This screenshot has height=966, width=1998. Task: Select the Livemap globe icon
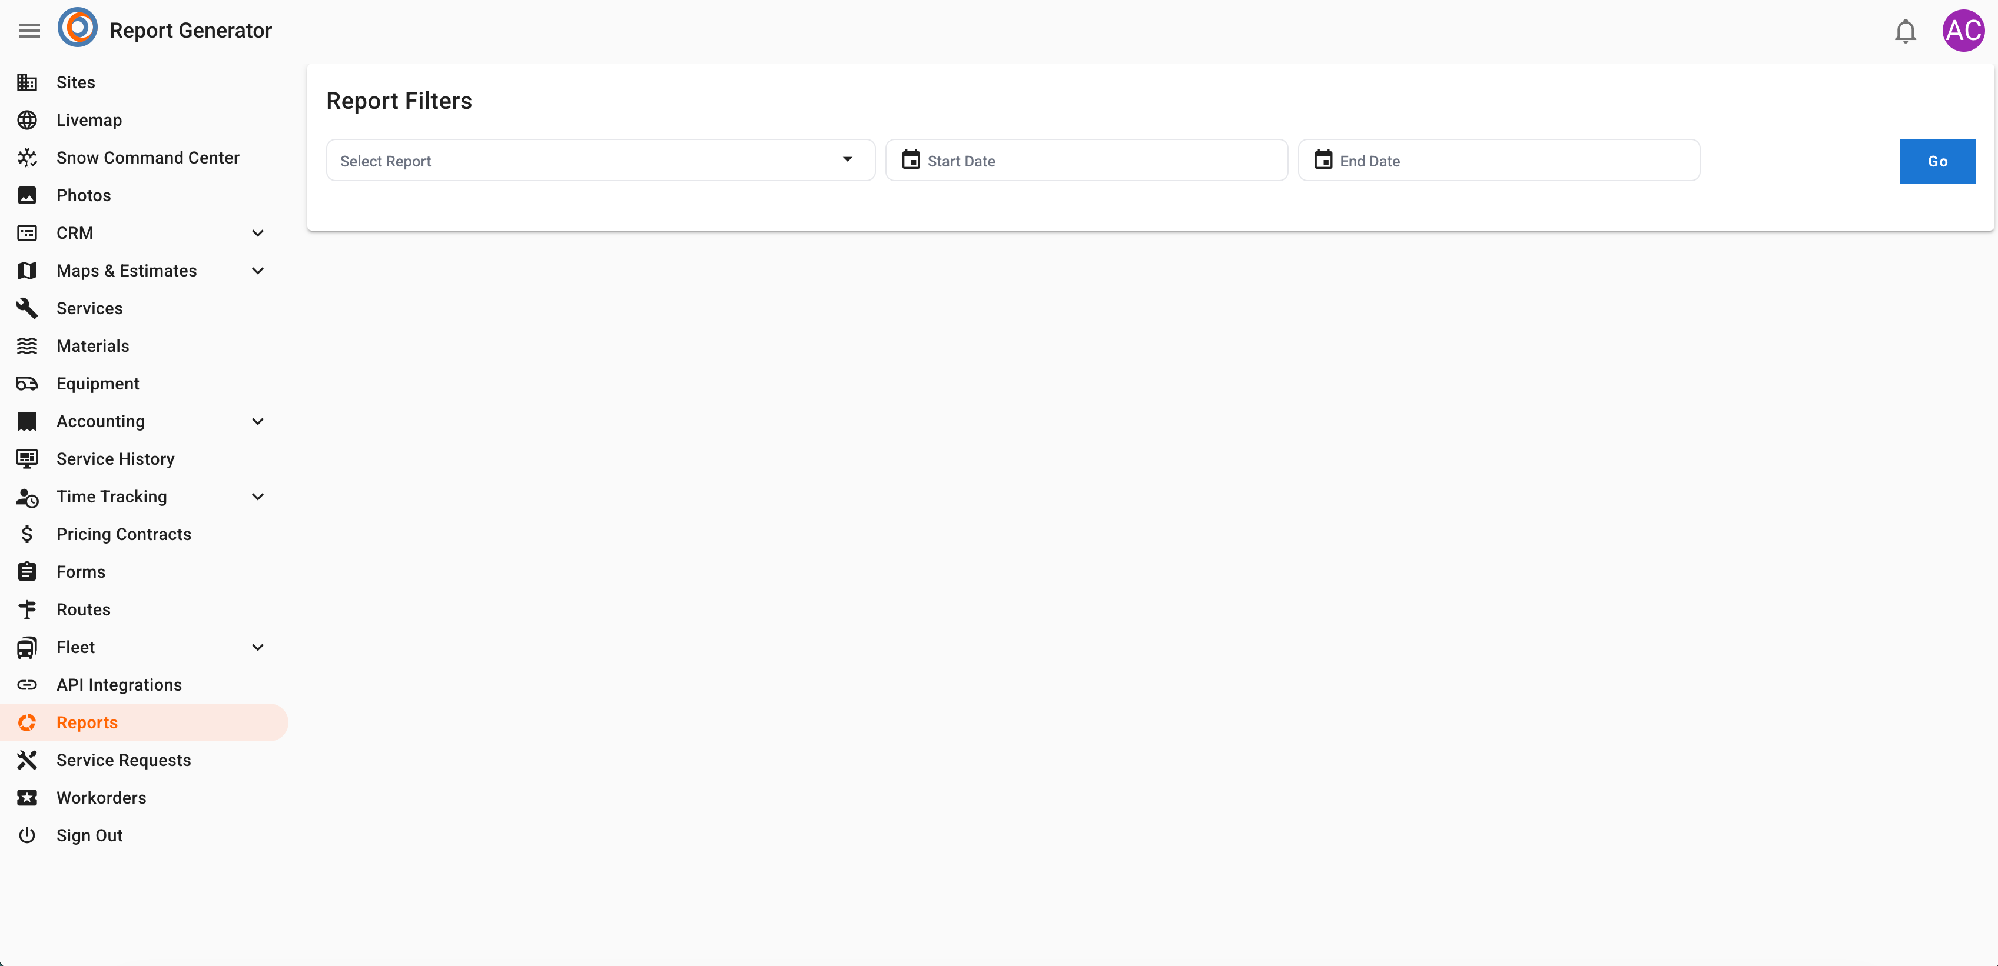(27, 120)
